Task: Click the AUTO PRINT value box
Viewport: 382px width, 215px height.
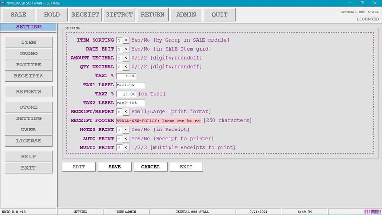Action: coord(119,139)
